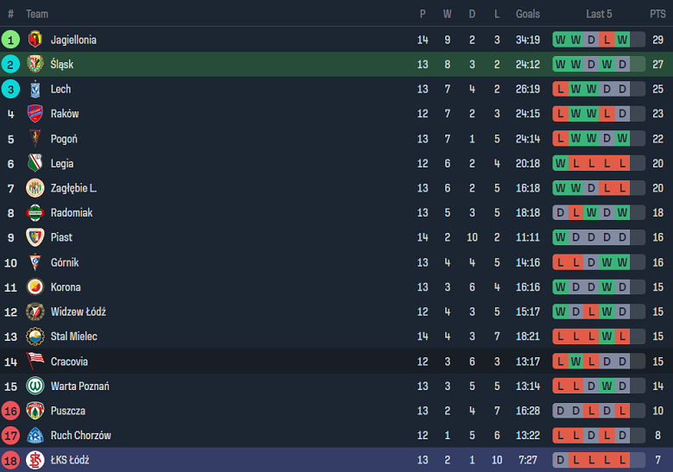Click the Team column header
The image size is (673, 472).
pyautogui.click(x=37, y=14)
